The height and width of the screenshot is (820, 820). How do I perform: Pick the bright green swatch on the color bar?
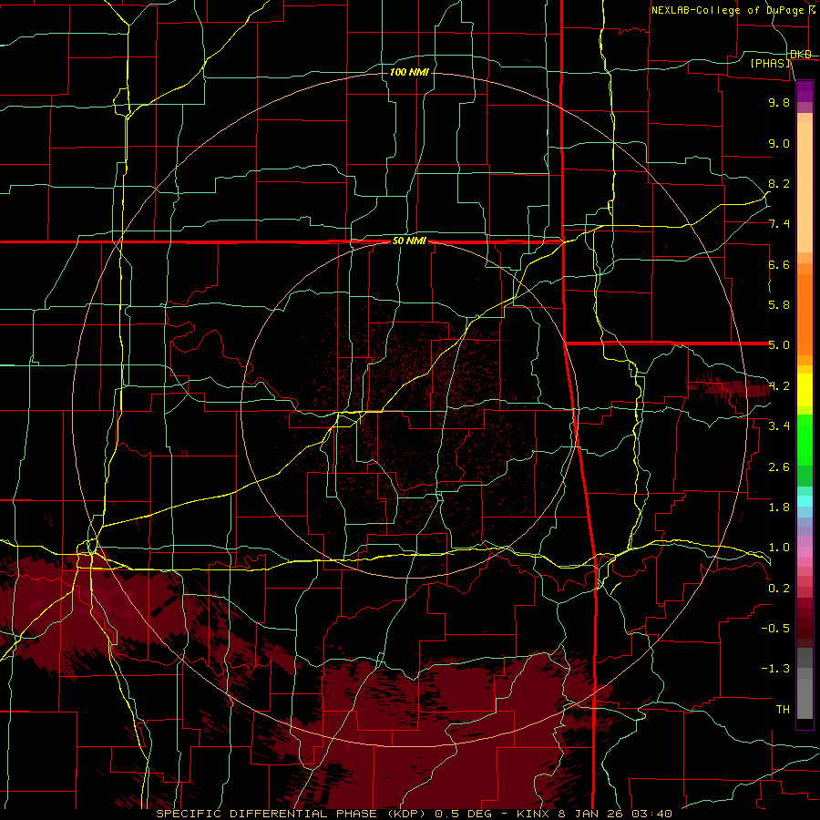point(805,439)
